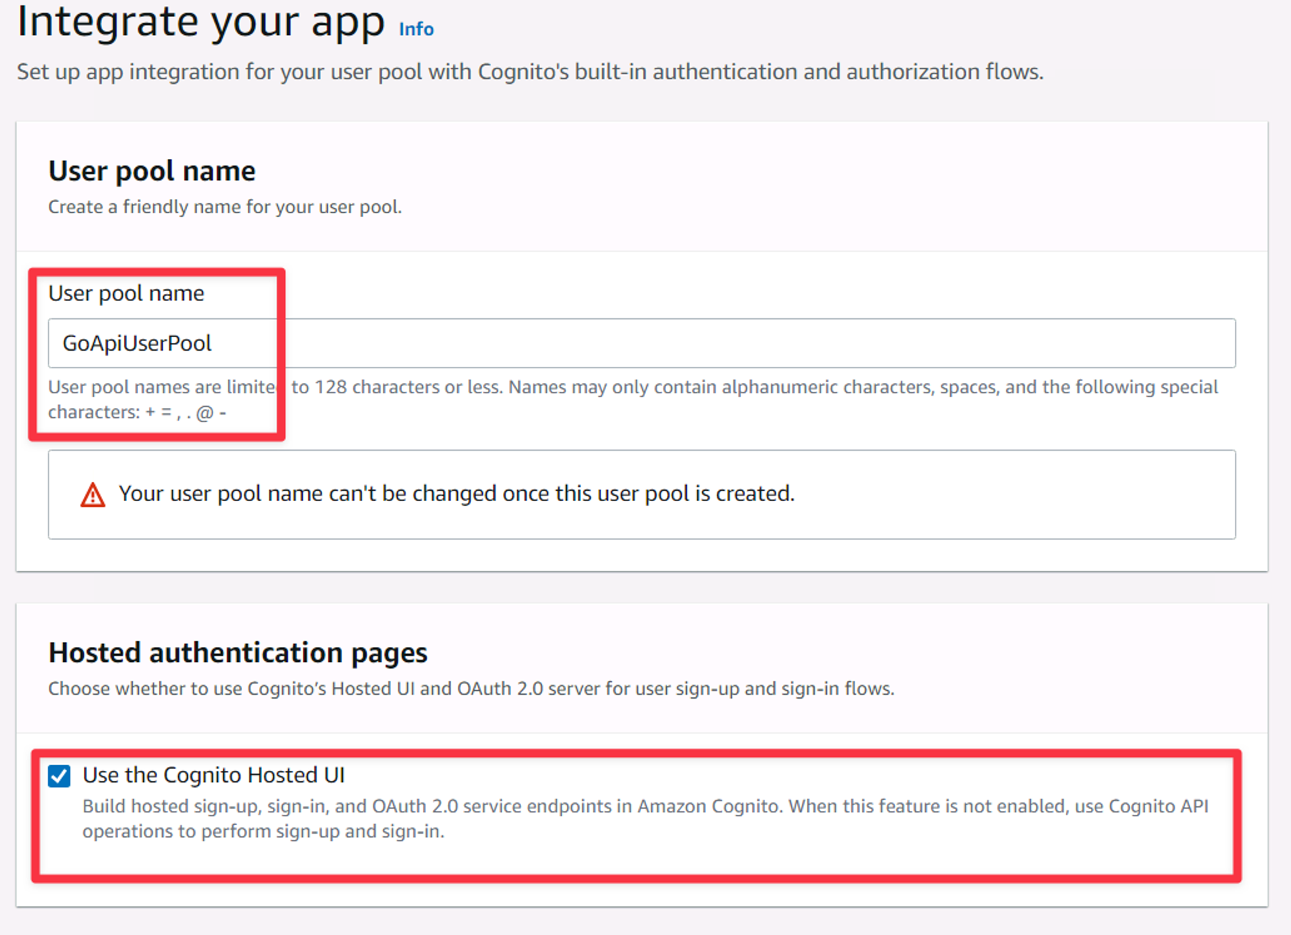Click the 'Hosted authentication pages' heading
The height and width of the screenshot is (935, 1291).
tap(238, 653)
